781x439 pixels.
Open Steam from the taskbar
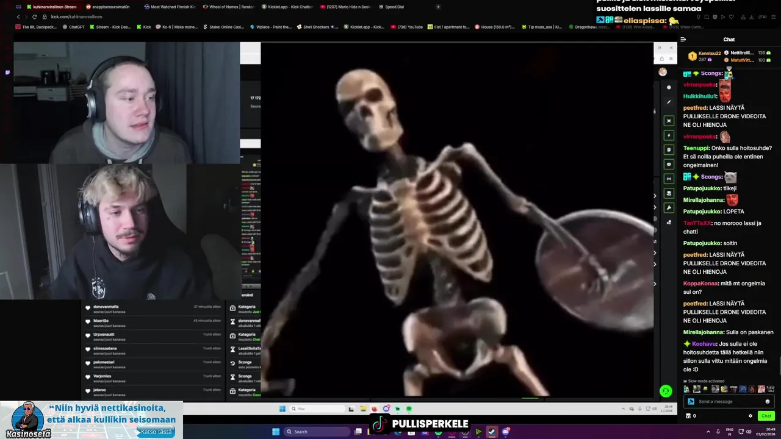pos(492,432)
